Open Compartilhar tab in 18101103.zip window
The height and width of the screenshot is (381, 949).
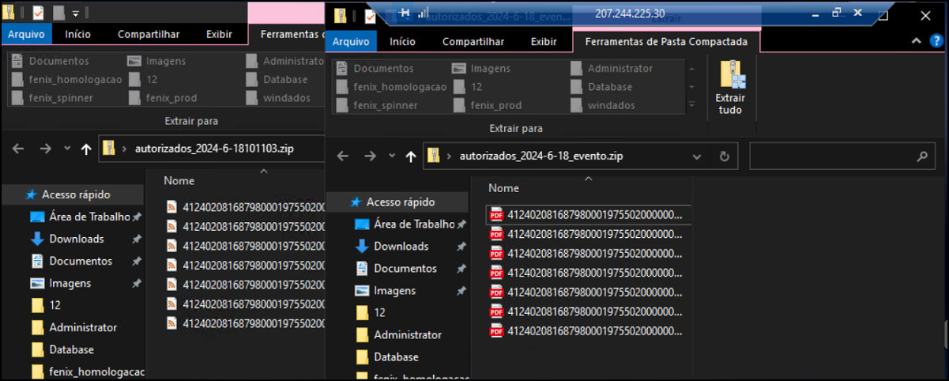pos(149,34)
